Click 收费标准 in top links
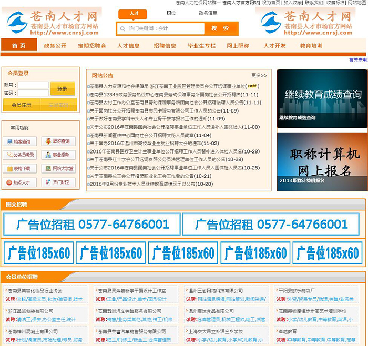 (335, 2)
